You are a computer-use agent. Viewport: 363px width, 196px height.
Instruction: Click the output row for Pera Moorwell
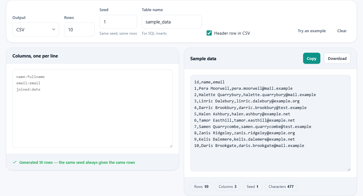coord(243,88)
